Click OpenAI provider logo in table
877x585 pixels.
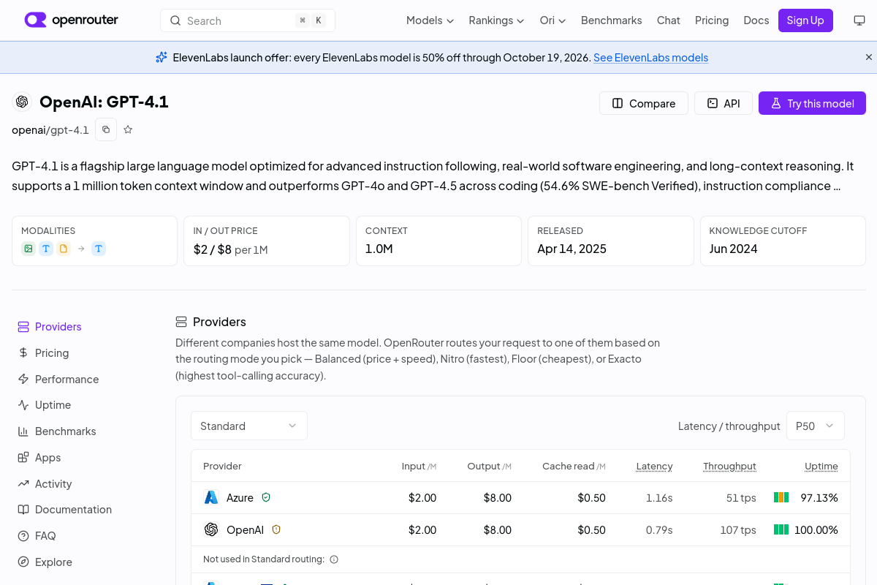click(x=211, y=529)
